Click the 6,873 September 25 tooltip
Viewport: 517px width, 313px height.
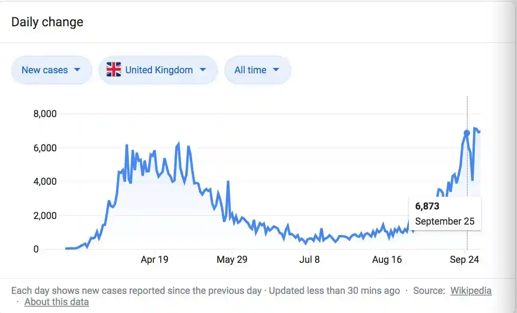click(x=445, y=214)
